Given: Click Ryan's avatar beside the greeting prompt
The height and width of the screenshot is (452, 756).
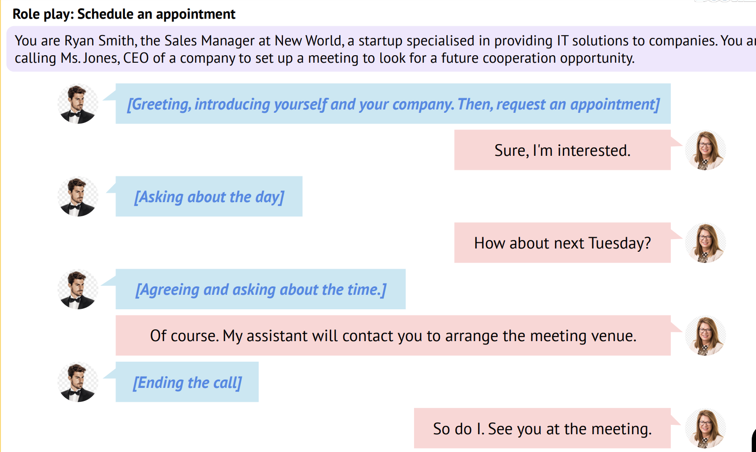Looking at the screenshot, I should tap(78, 104).
